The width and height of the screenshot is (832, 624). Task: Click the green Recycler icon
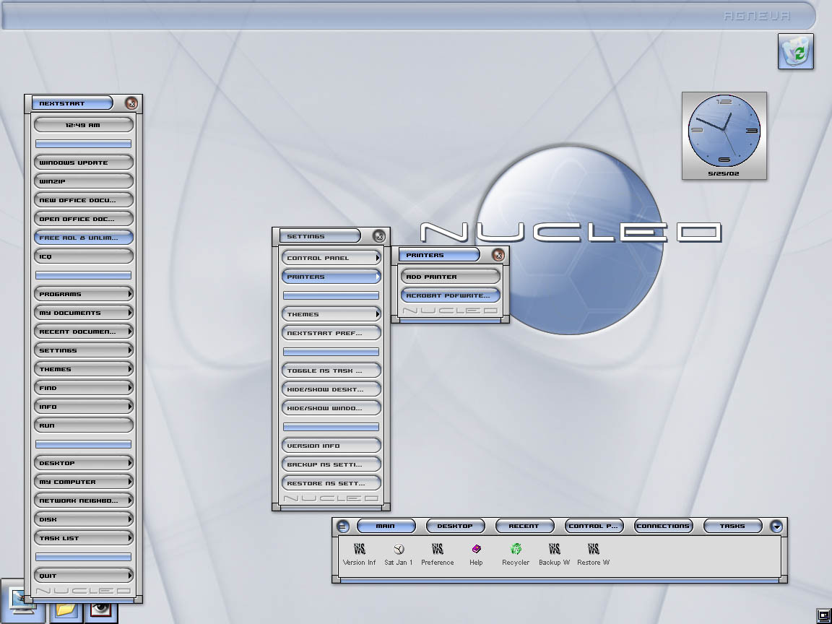click(x=516, y=550)
